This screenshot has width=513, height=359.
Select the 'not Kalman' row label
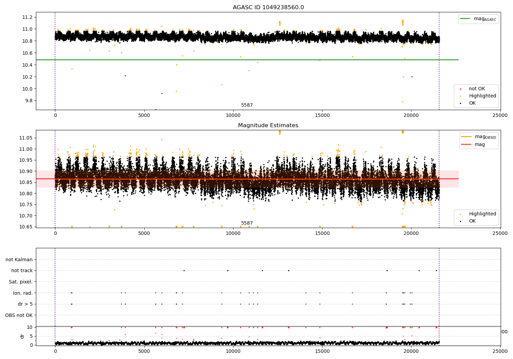[19, 260]
